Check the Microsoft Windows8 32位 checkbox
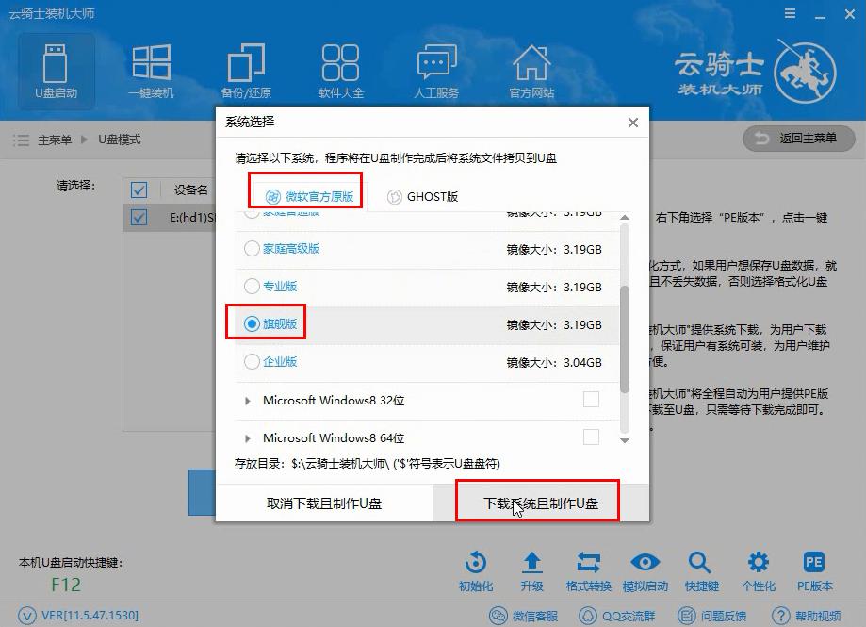Screen dimensions: 866x627 coord(591,400)
